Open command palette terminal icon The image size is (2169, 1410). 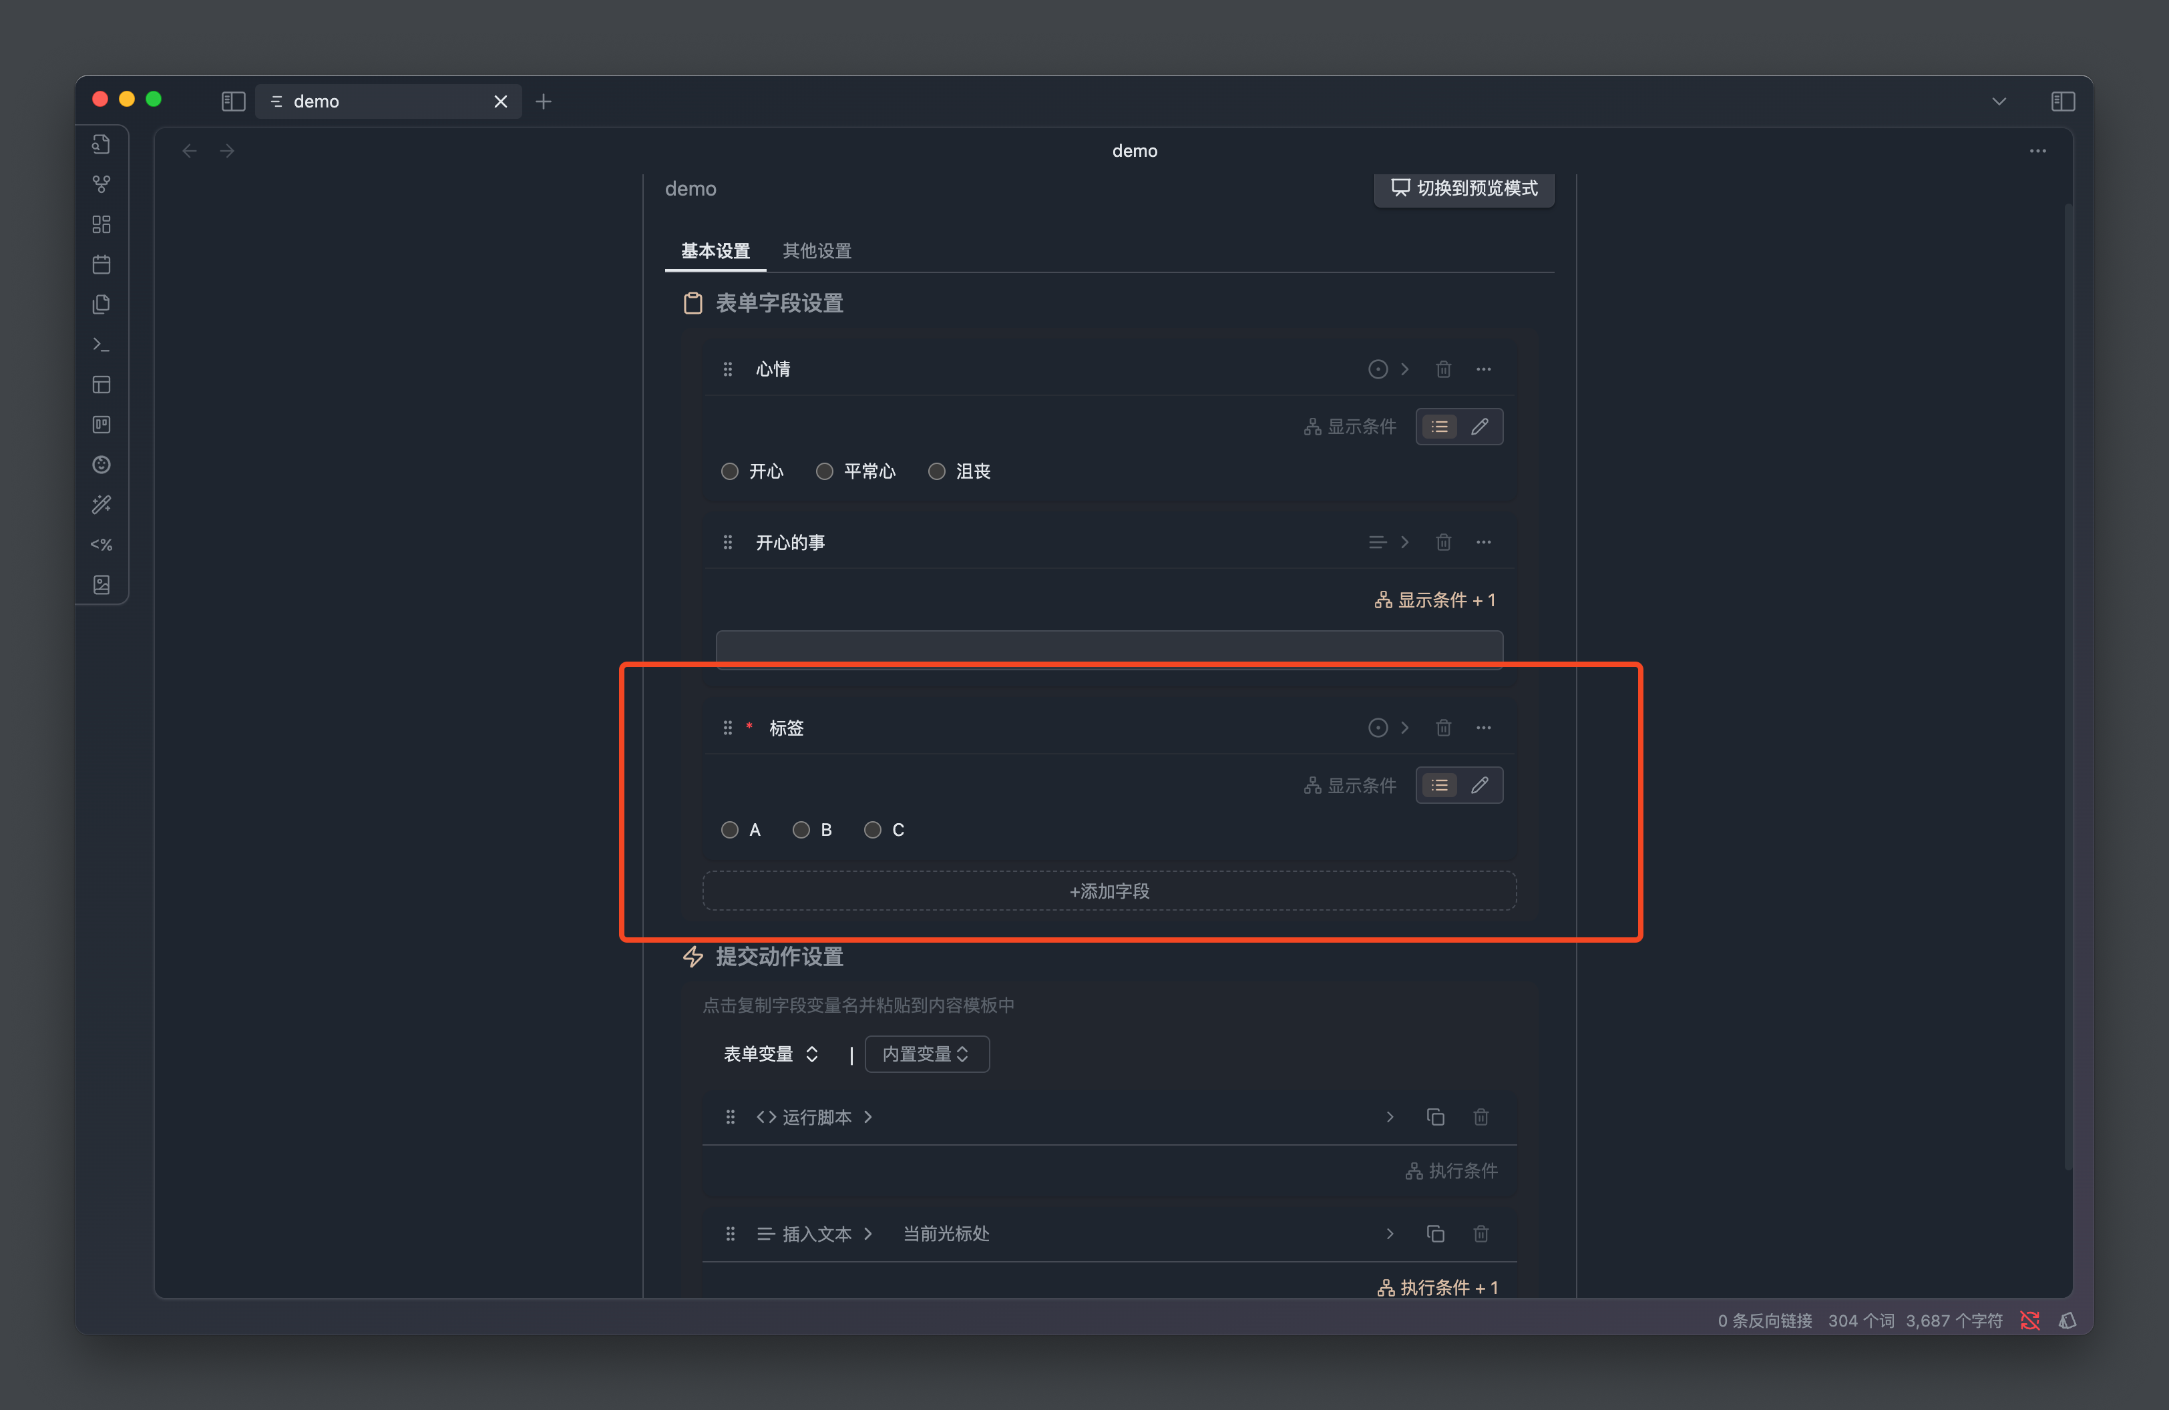coord(101,344)
